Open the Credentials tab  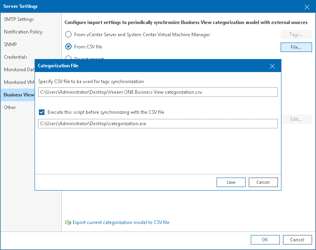(x=16, y=57)
